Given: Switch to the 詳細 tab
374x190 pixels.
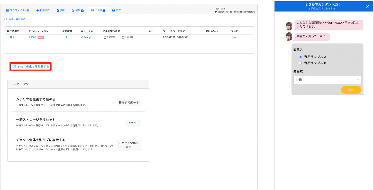Looking at the screenshot, I should coord(61,10).
